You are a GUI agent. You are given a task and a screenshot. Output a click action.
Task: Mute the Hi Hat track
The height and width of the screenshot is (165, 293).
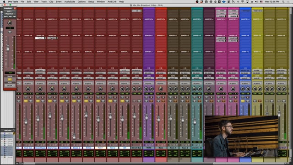(x=91, y=101)
